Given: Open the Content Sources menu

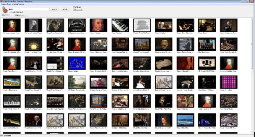Looking at the screenshot, I should click(x=18, y=4).
